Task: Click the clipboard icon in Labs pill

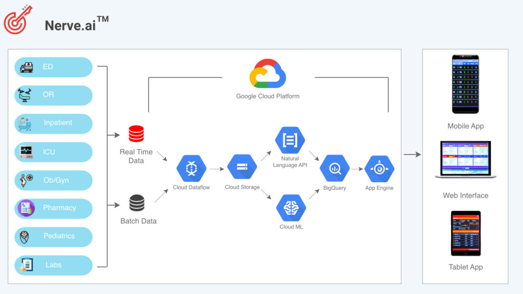Action: pyautogui.click(x=26, y=265)
